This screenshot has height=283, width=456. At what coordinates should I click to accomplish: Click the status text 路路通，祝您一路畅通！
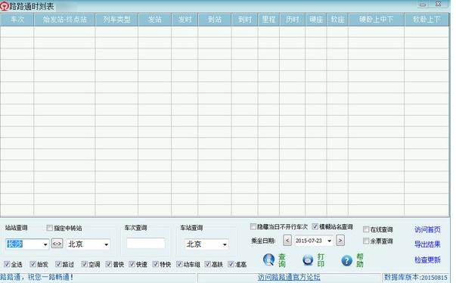tap(36, 277)
